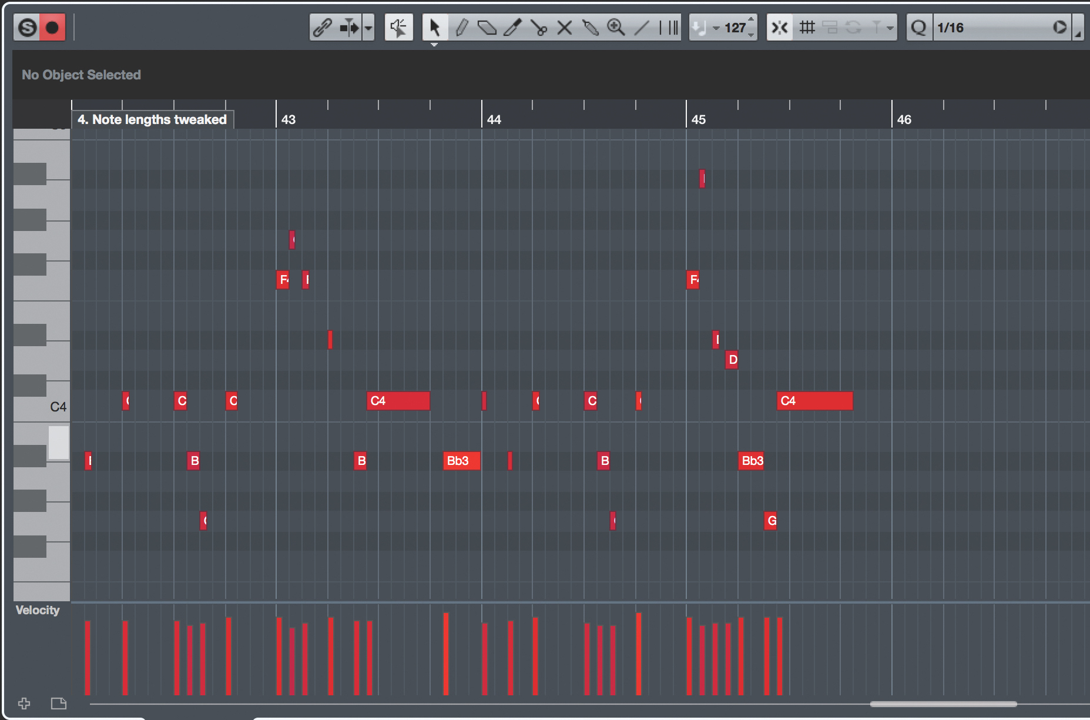Click bar 44 on the ruler
1090x720 pixels.
[494, 119]
